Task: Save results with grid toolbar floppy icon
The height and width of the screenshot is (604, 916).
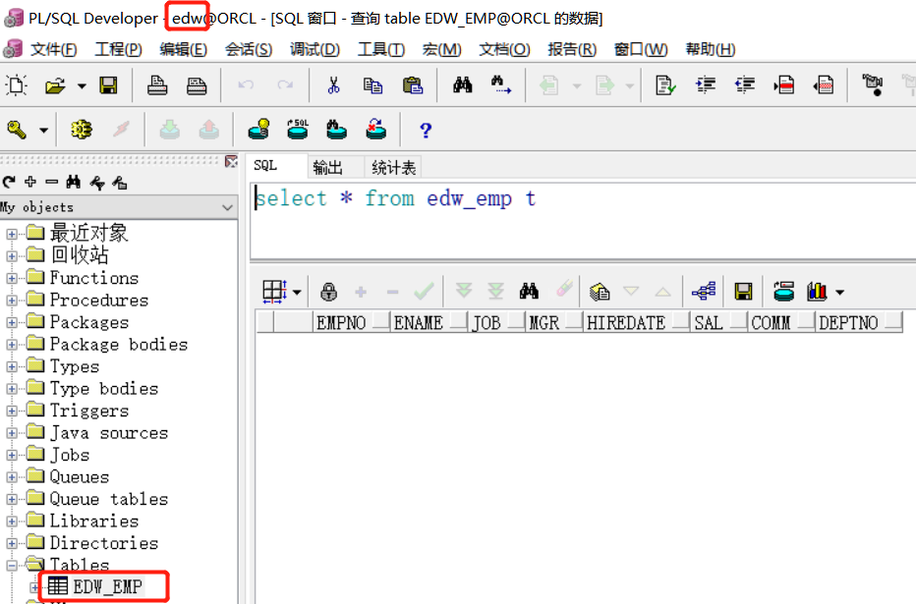Action: pos(743,292)
